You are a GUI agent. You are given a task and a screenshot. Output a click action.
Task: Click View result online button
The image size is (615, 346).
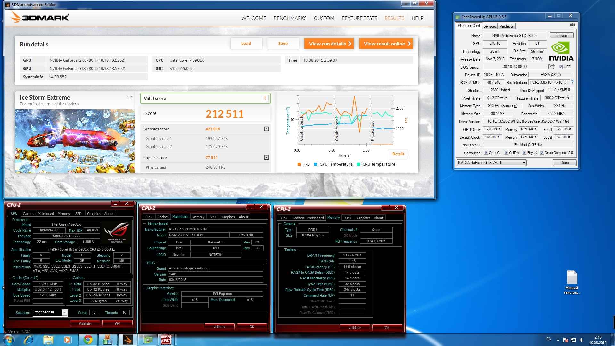(x=386, y=44)
